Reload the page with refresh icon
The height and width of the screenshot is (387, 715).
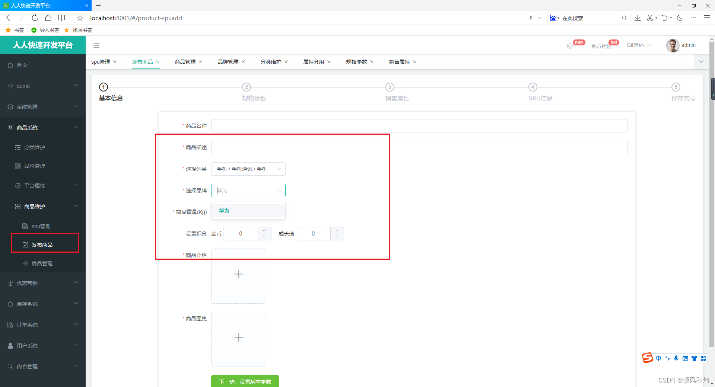[35, 18]
